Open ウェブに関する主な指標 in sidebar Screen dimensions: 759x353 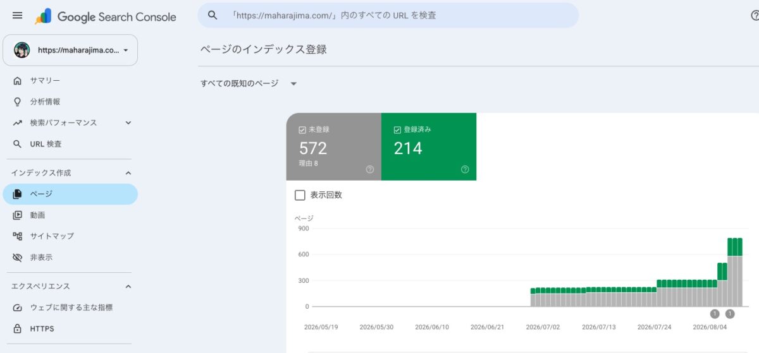pos(70,308)
